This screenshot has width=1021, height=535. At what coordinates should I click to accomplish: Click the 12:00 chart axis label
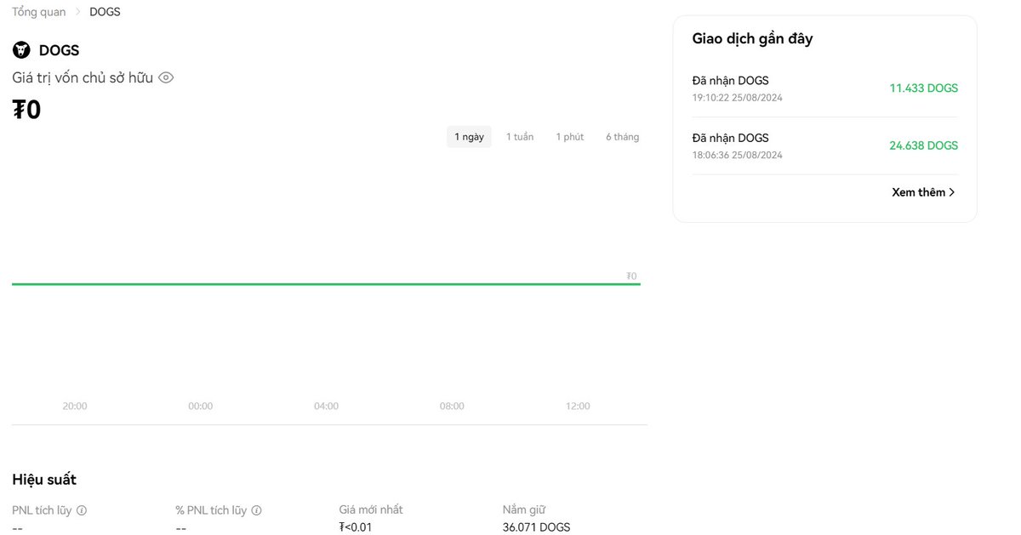tap(578, 407)
